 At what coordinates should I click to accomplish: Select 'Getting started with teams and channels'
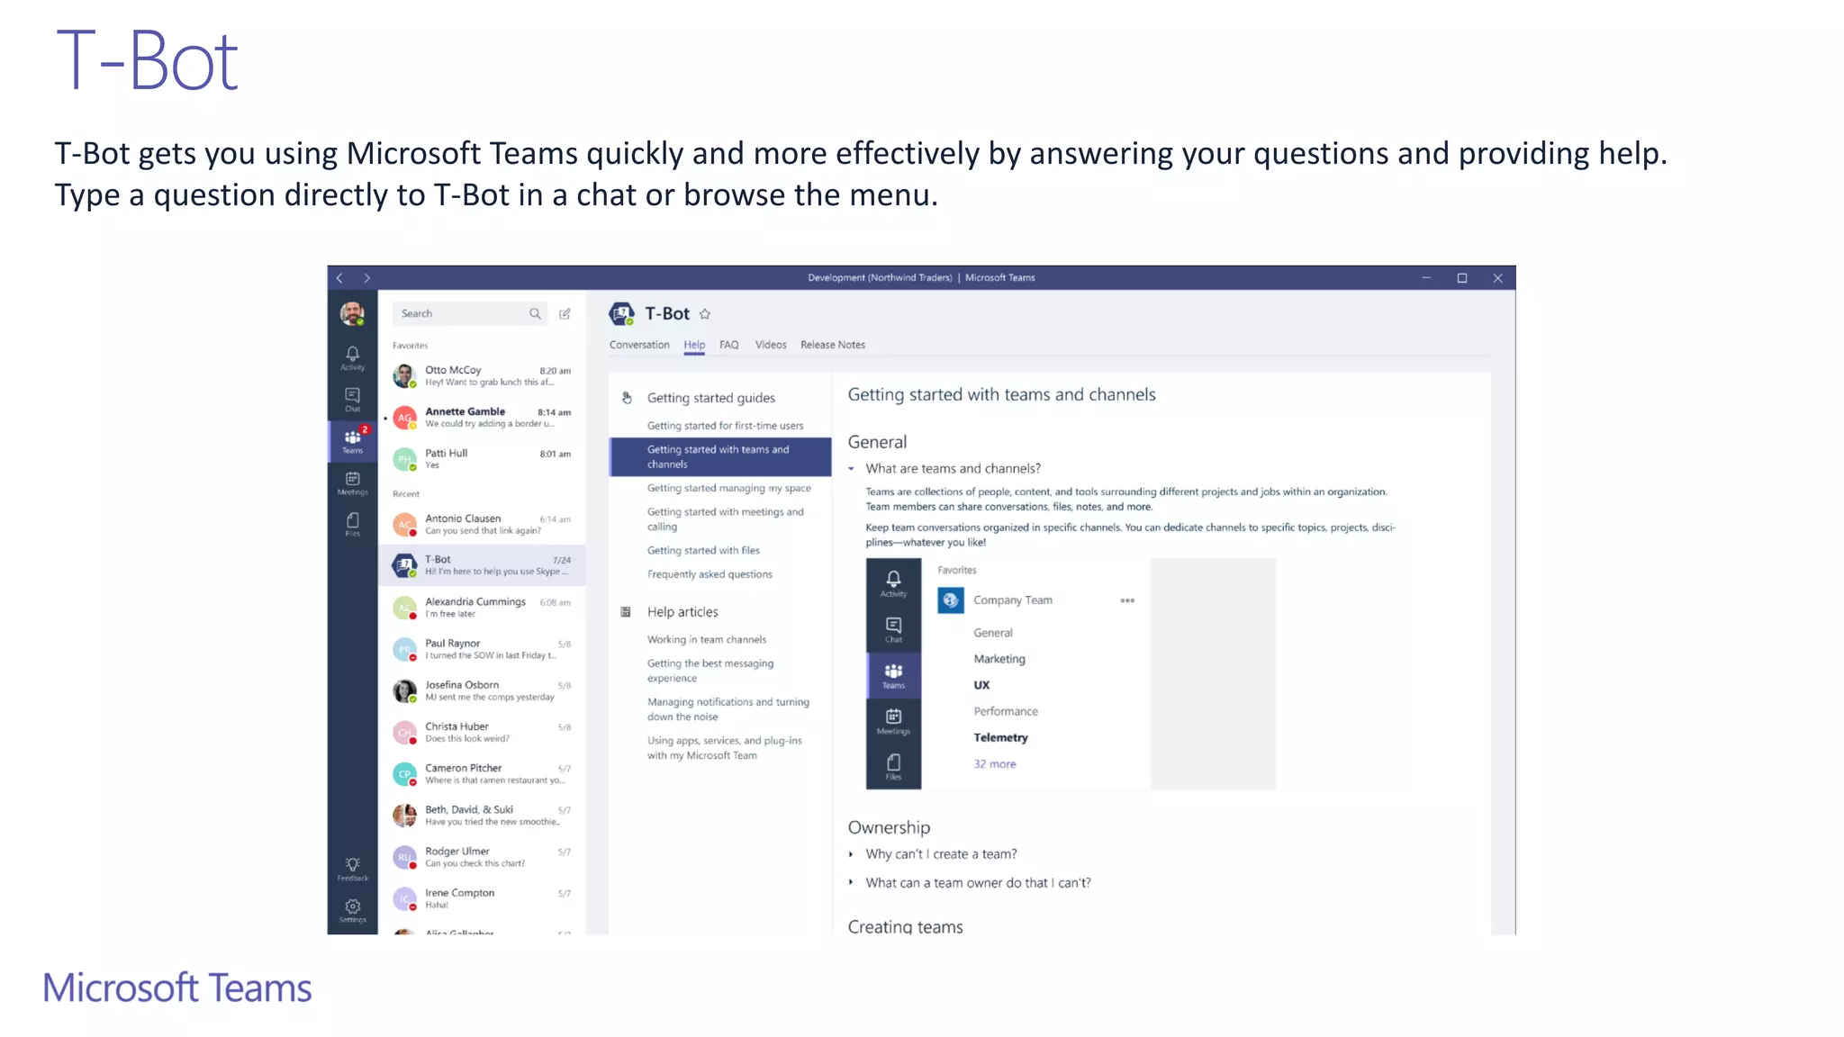[x=720, y=456]
